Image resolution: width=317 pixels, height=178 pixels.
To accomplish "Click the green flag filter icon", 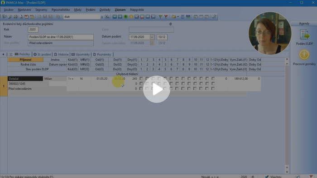I will (x=160, y=17).
